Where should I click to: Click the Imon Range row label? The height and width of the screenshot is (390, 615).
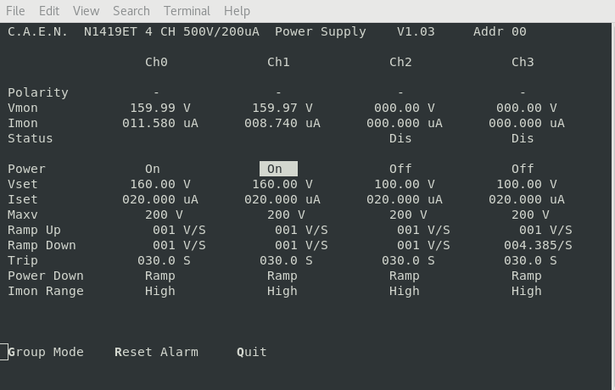(x=46, y=291)
